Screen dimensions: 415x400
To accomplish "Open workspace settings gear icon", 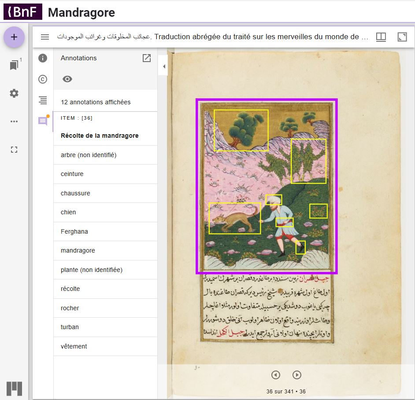I will [14, 93].
